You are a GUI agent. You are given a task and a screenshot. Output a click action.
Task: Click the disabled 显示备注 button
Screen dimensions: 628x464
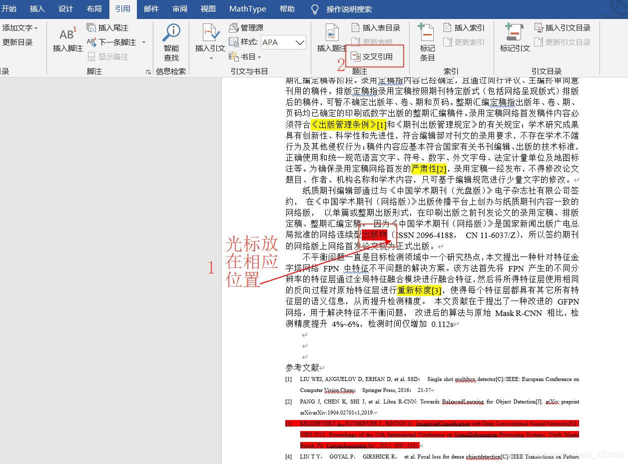(107, 57)
